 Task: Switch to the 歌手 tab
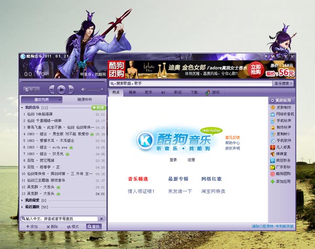click(x=149, y=92)
